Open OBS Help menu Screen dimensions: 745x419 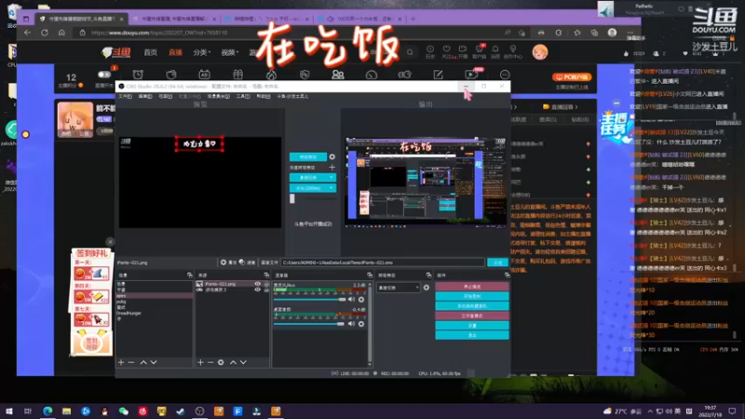[x=264, y=96]
